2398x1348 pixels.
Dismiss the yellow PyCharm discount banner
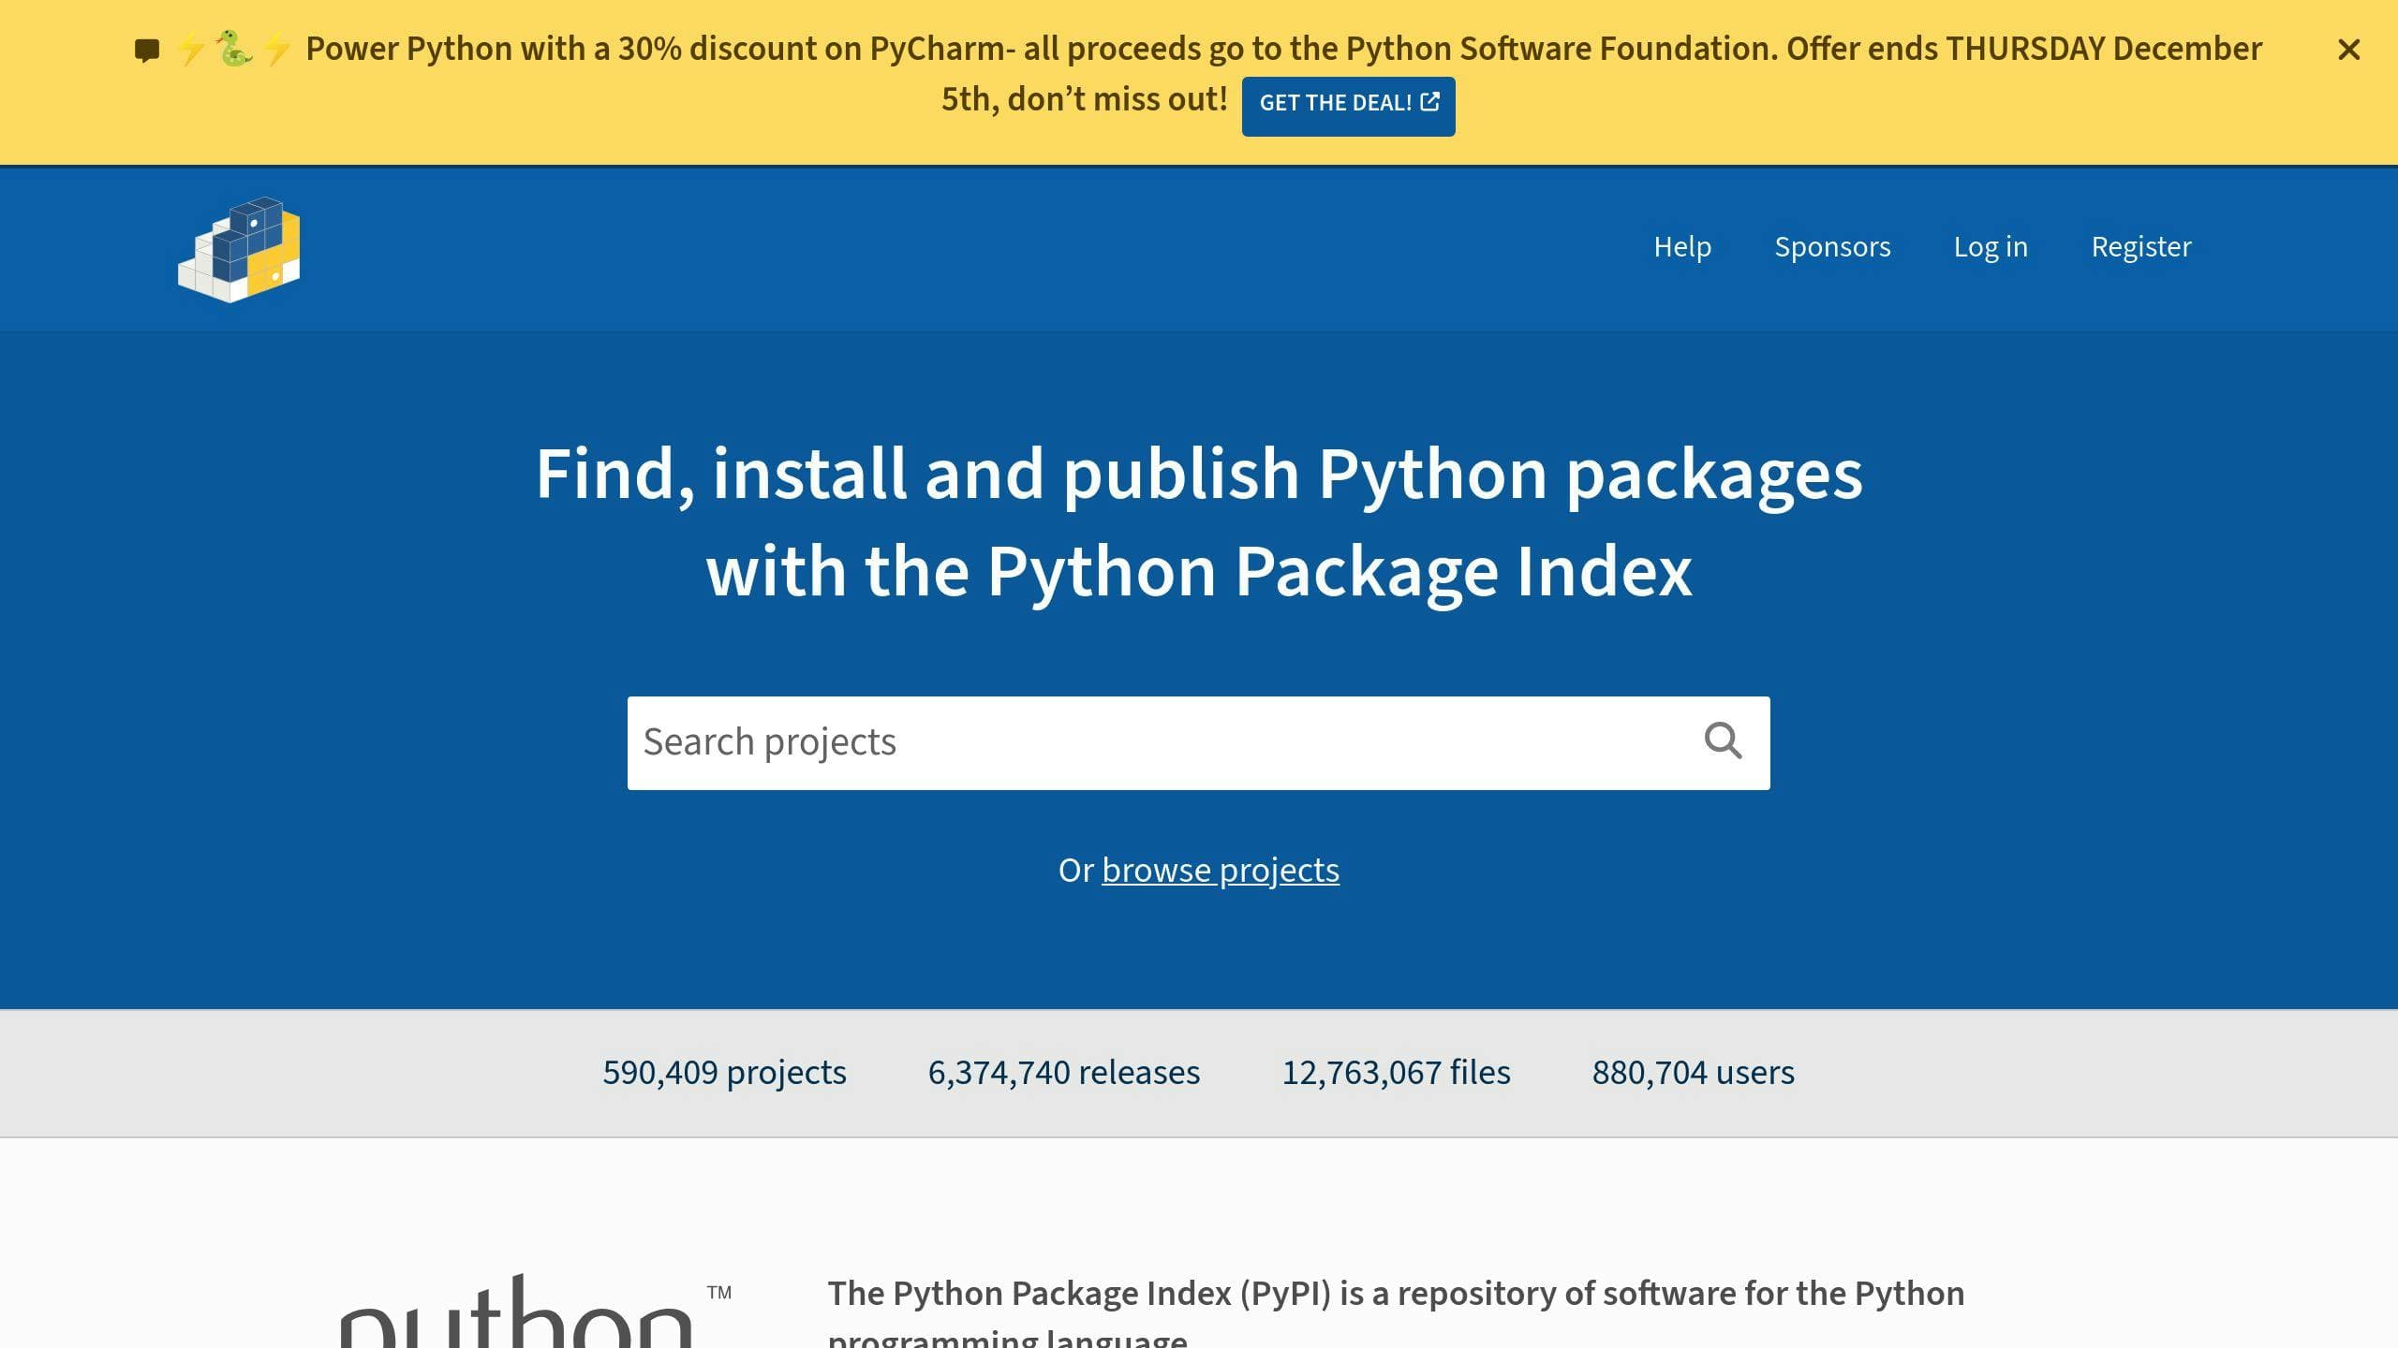2350,50
